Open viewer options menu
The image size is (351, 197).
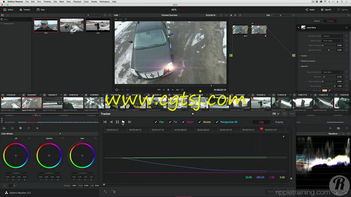click(226, 15)
